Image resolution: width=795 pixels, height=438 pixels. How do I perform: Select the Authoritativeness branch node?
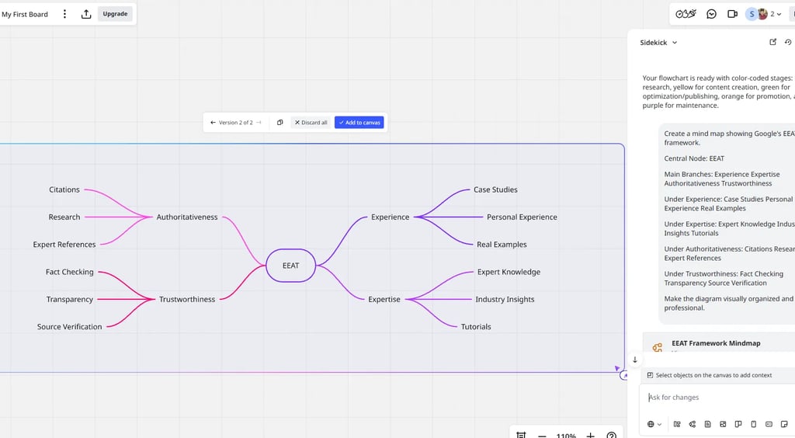point(187,217)
